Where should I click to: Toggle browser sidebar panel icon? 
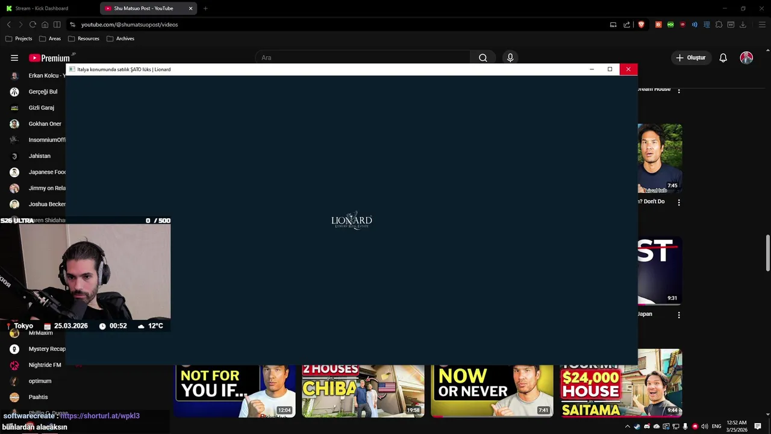tap(57, 25)
